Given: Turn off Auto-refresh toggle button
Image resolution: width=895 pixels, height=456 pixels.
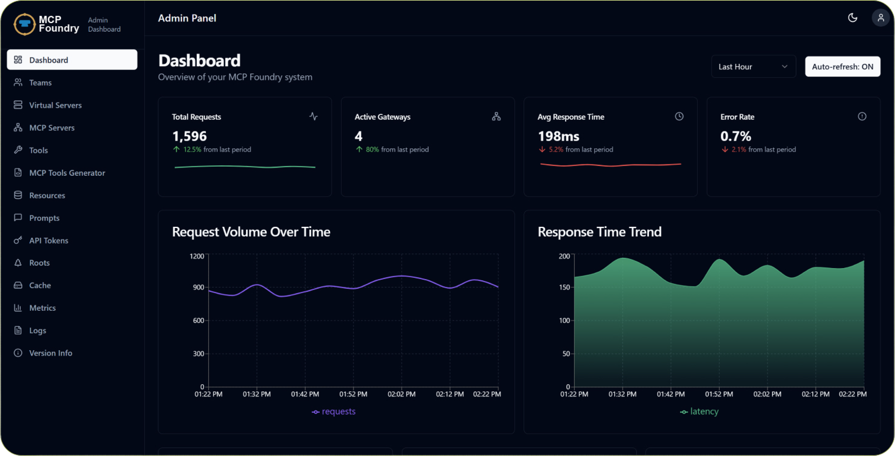Looking at the screenshot, I should pos(842,66).
